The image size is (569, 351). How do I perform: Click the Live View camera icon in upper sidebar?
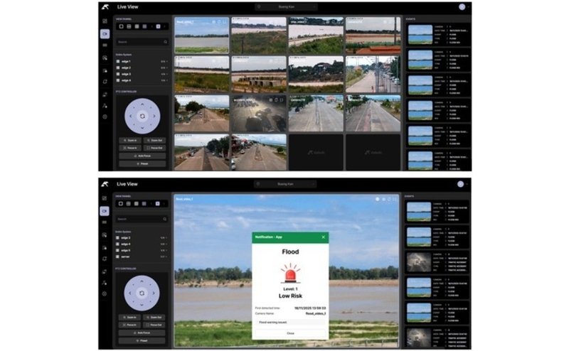click(x=105, y=33)
